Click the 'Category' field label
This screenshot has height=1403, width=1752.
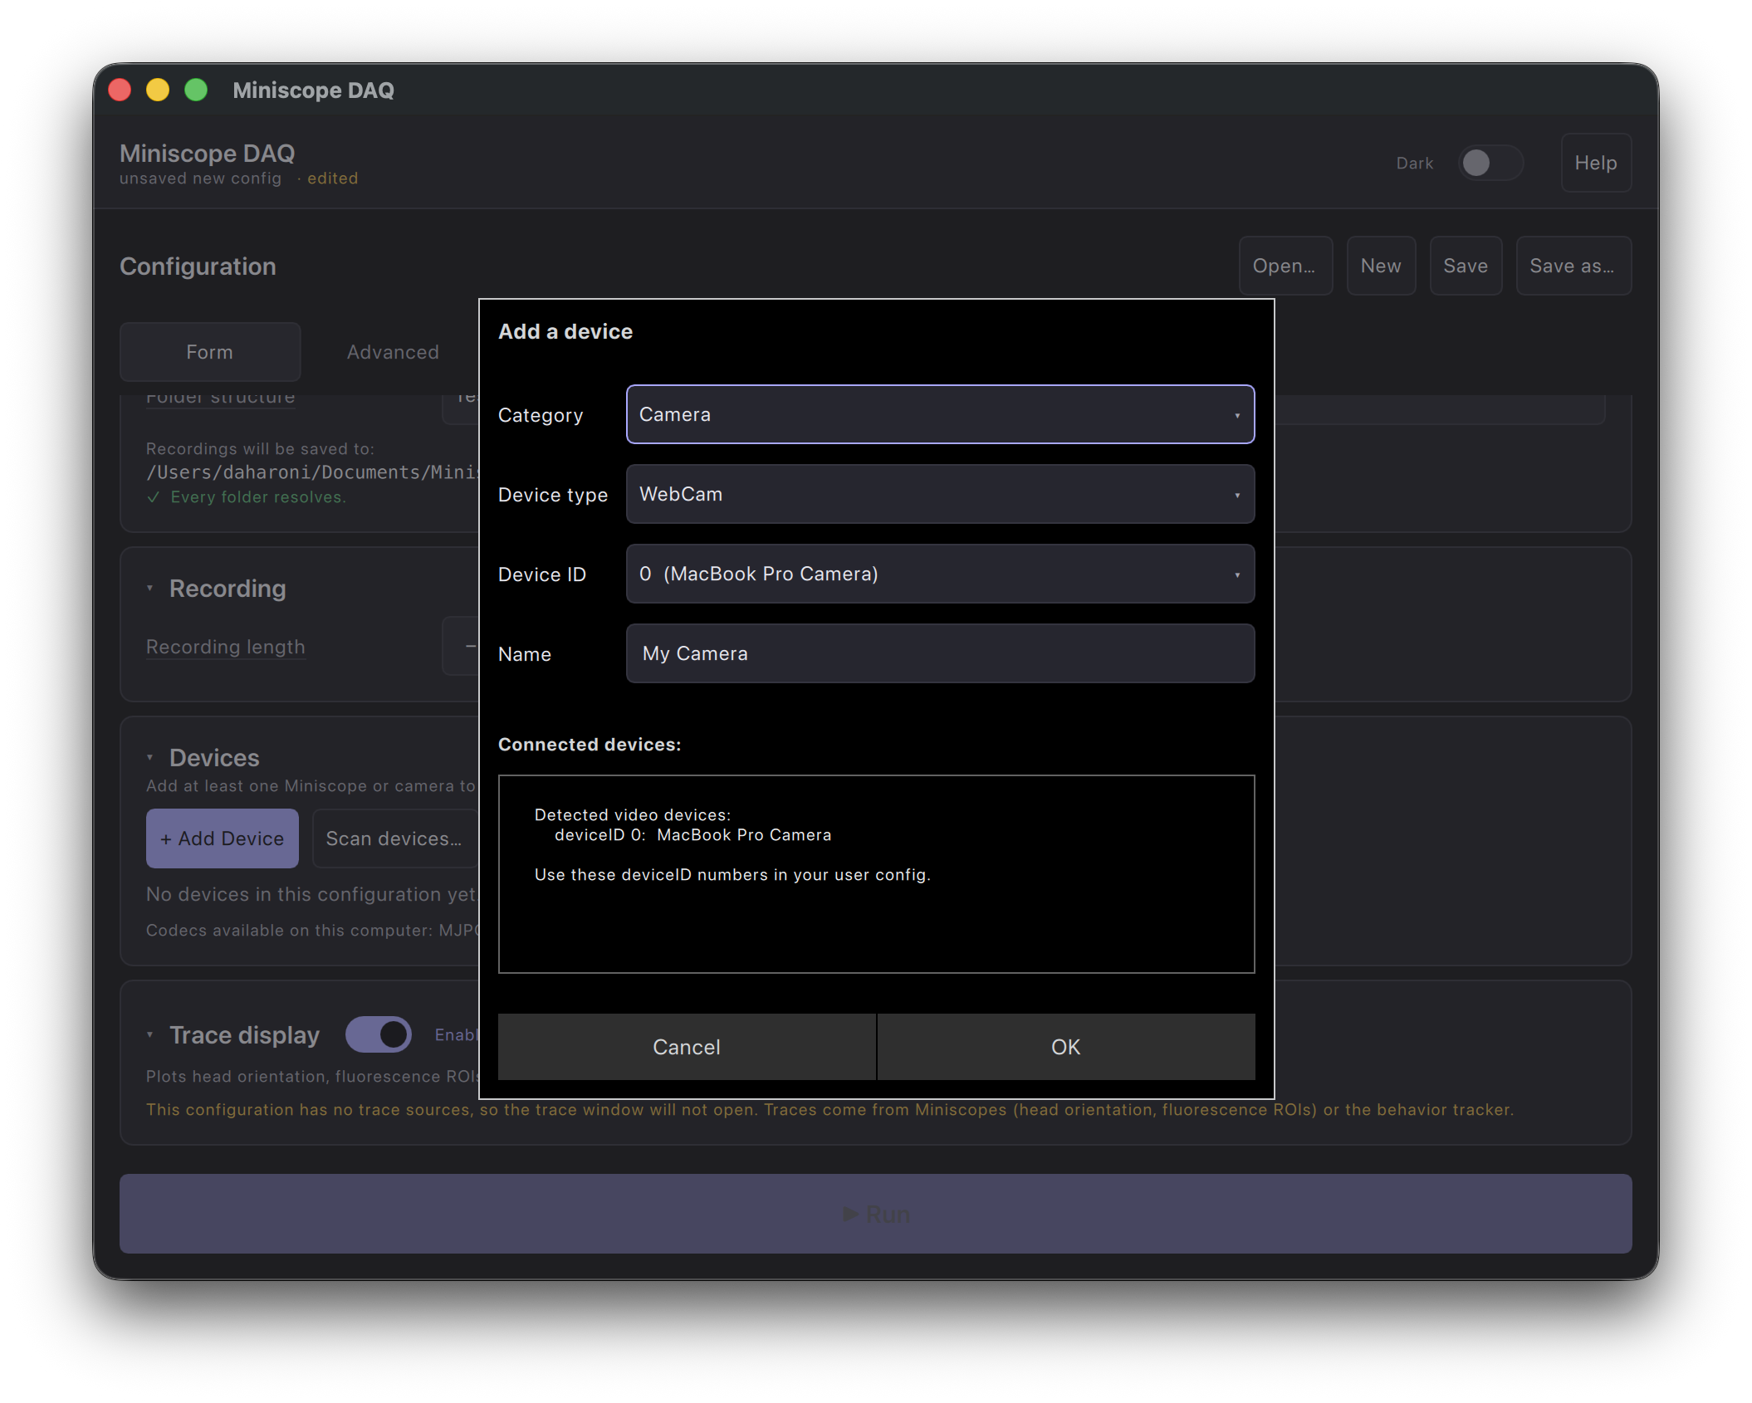(x=541, y=415)
